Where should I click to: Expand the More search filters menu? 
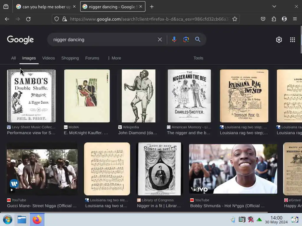coord(114,58)
